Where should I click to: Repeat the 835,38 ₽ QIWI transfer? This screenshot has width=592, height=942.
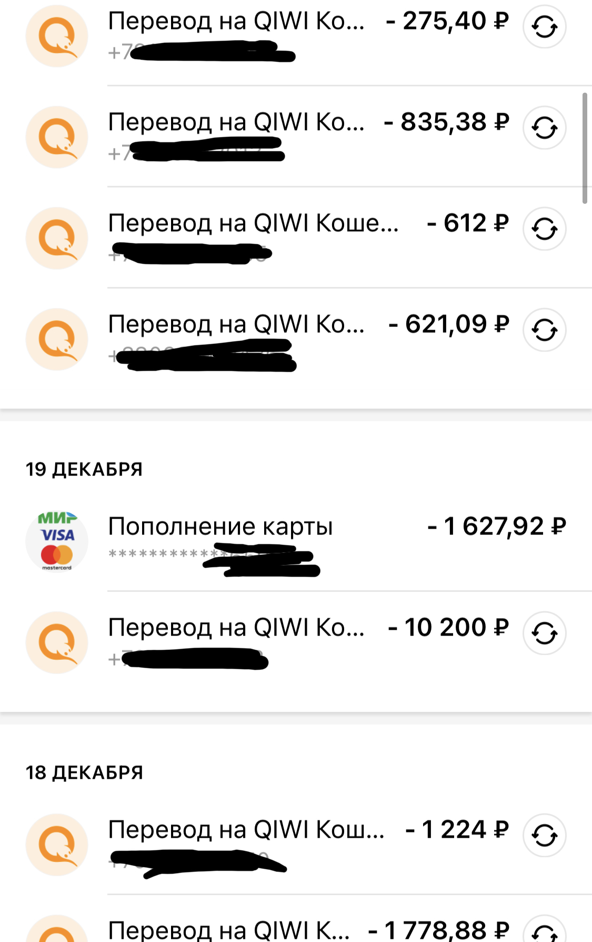(x=544, y=128)
